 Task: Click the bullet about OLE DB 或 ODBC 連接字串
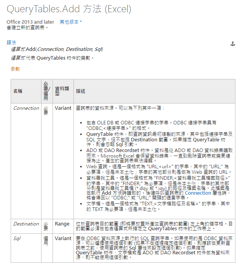tap(151, 126)
